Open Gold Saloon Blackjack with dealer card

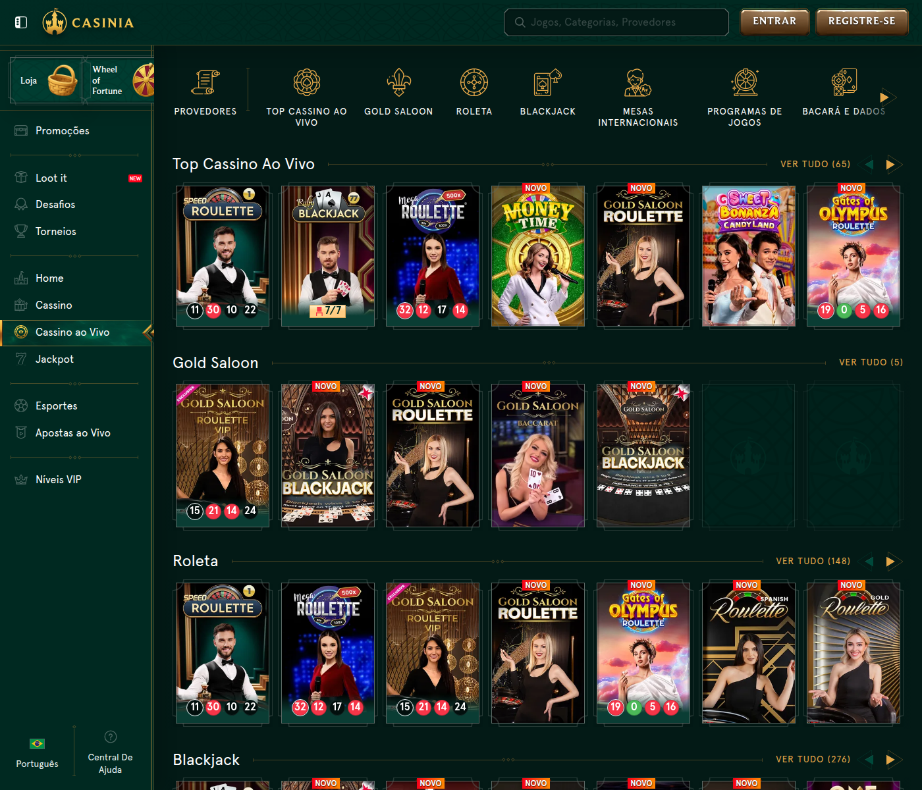pyautogui.click(x=328, y=456)
